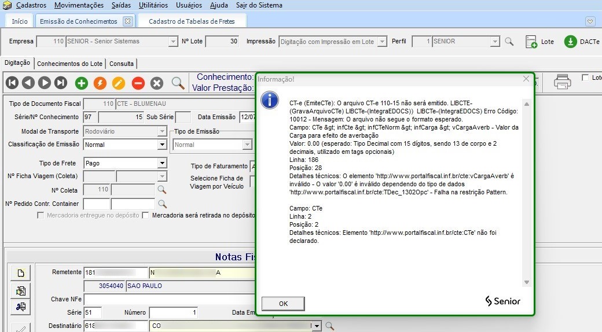Click the Nº Lote input field
This screenshot has width=602, height=332.
coord(222,42)
